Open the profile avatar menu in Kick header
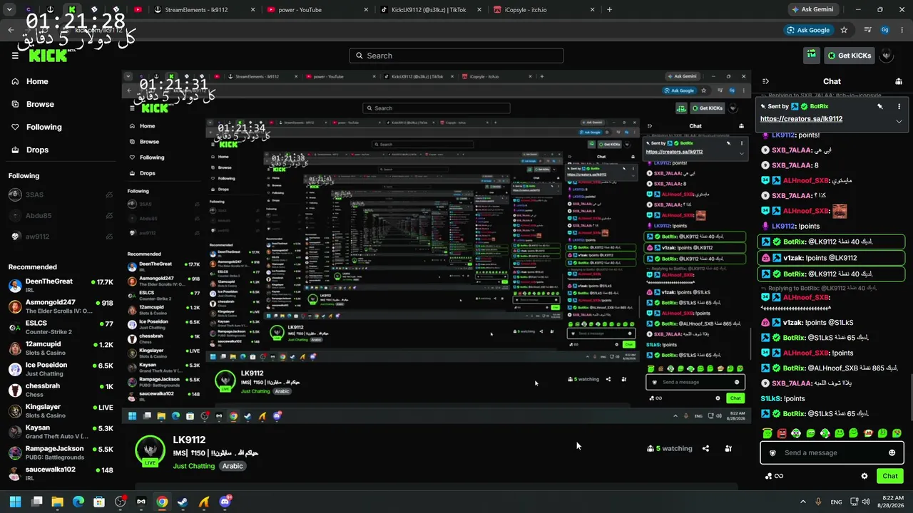Image resolution: width=913 pixels, height=513 pixels. click(887, 55)
